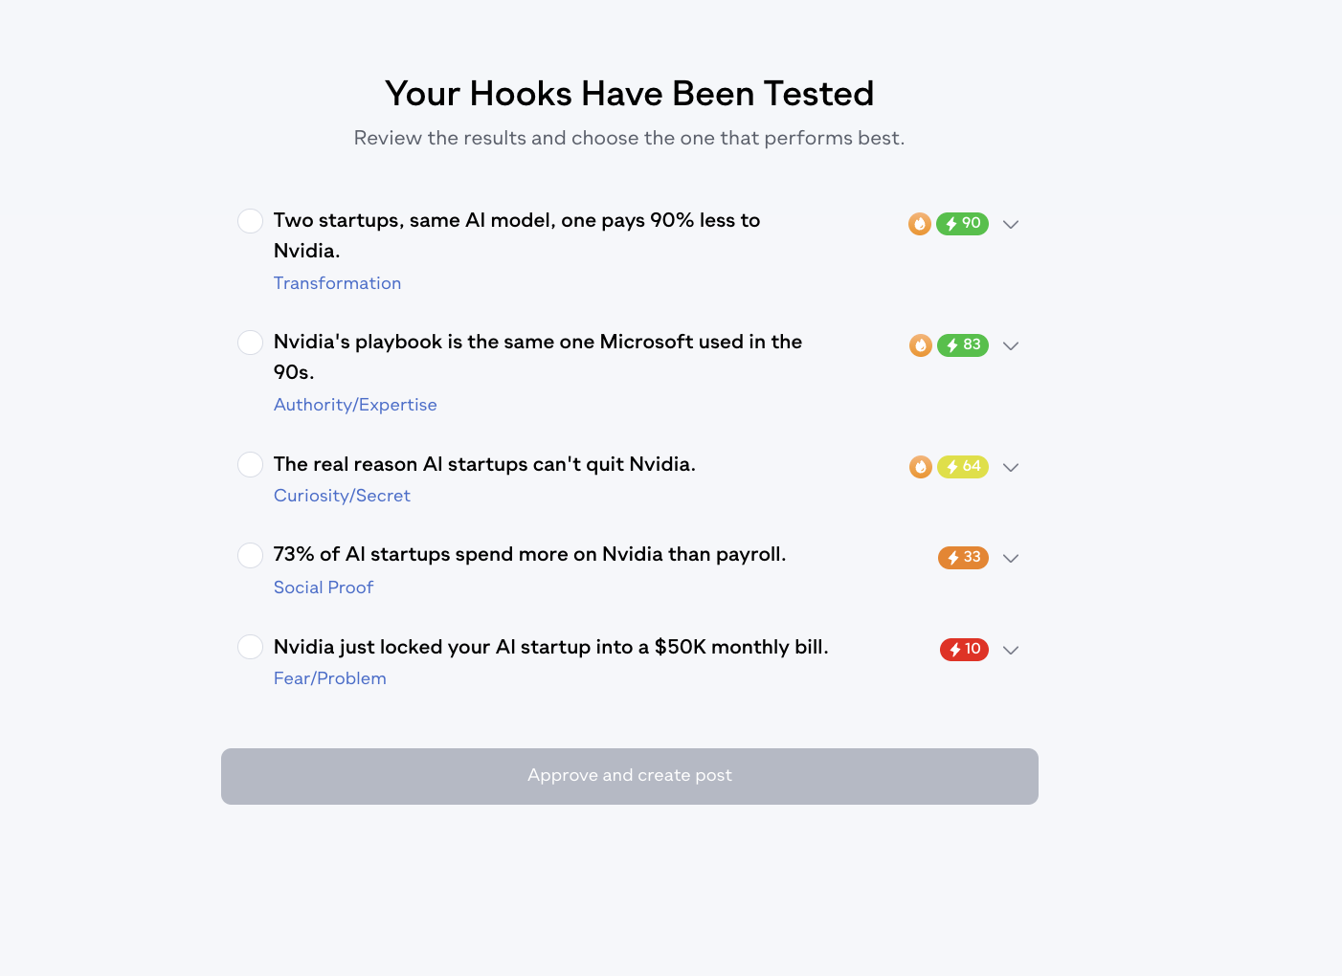Screen dimensions: 1342x976
Task: Click the flame icon beside the 90 score
Action: click(x=920, y=224)
